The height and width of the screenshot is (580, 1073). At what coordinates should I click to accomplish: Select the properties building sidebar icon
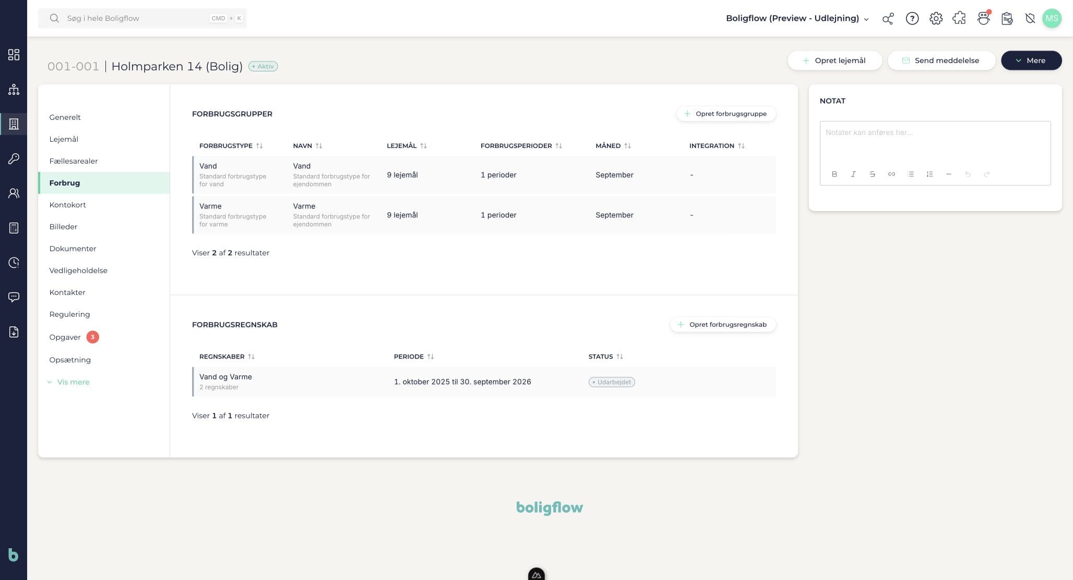pyautogui.click(x=14, y=124)
